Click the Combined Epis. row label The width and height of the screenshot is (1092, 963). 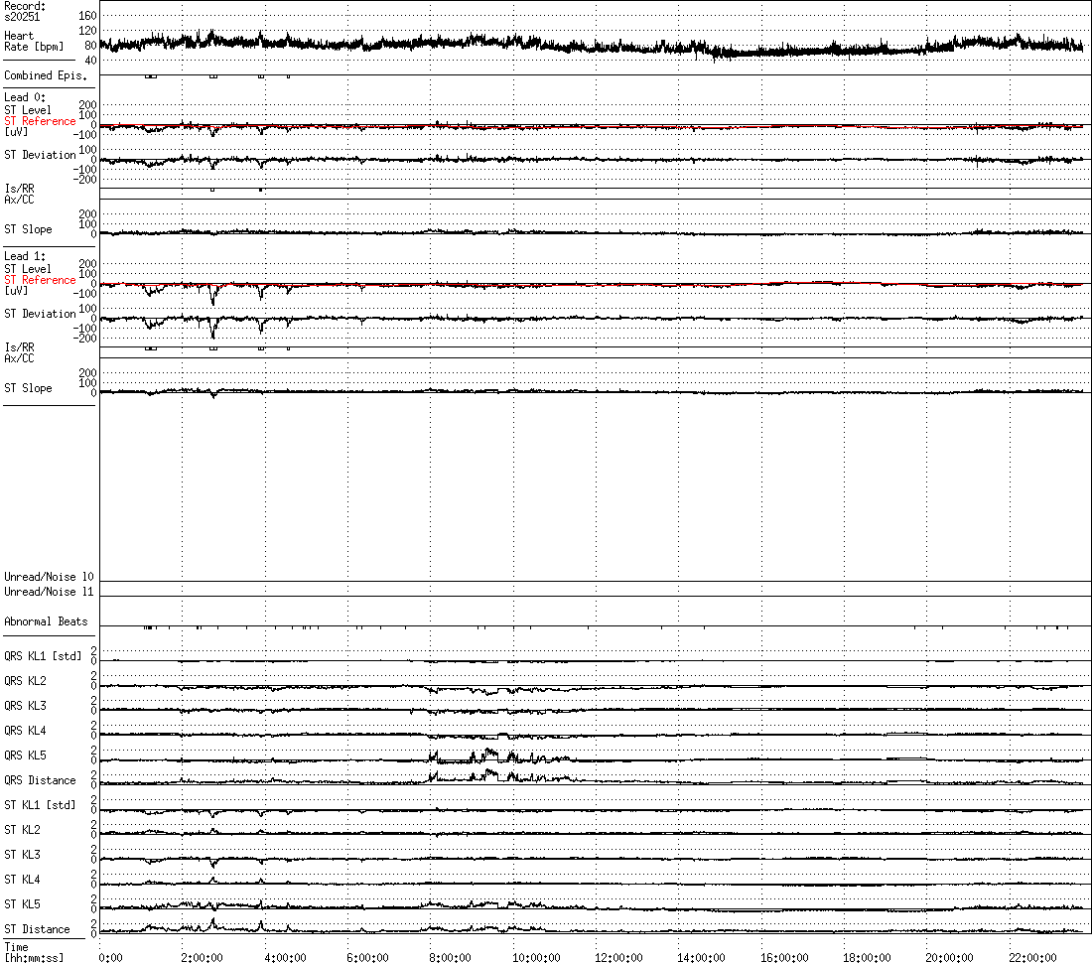[46, 75]
